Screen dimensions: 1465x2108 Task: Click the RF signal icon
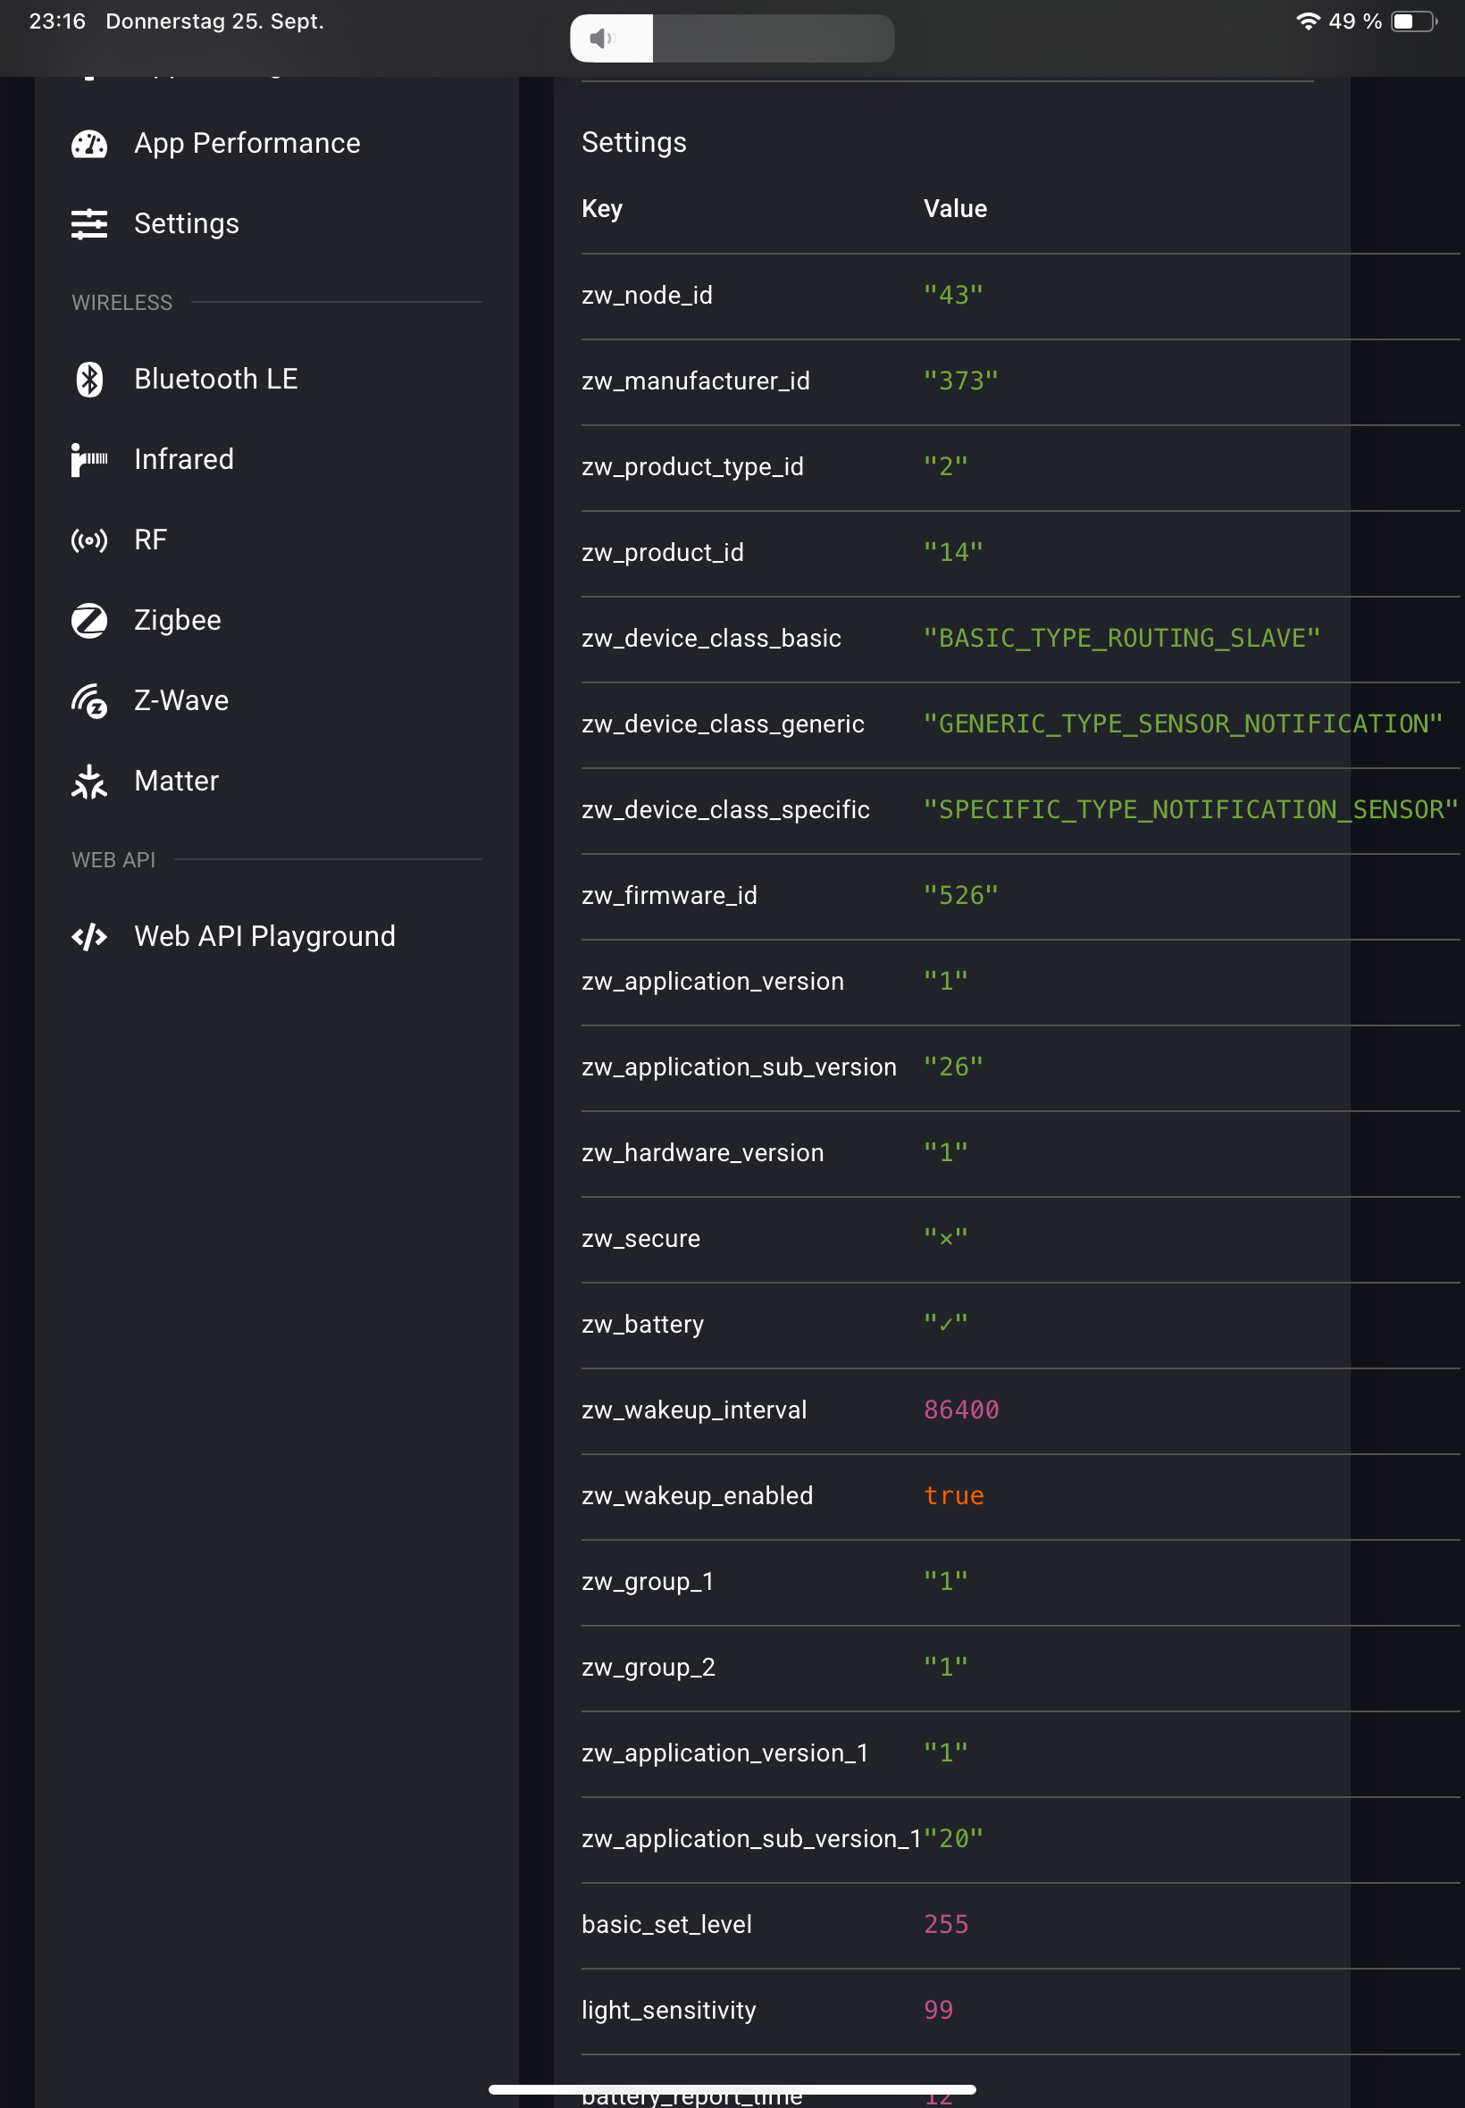point(89,540)
